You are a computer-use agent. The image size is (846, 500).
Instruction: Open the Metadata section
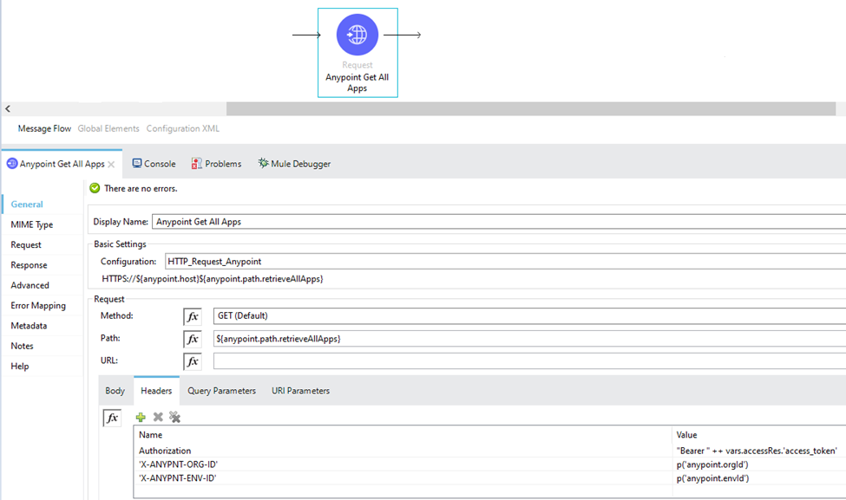tap(29, 326)
